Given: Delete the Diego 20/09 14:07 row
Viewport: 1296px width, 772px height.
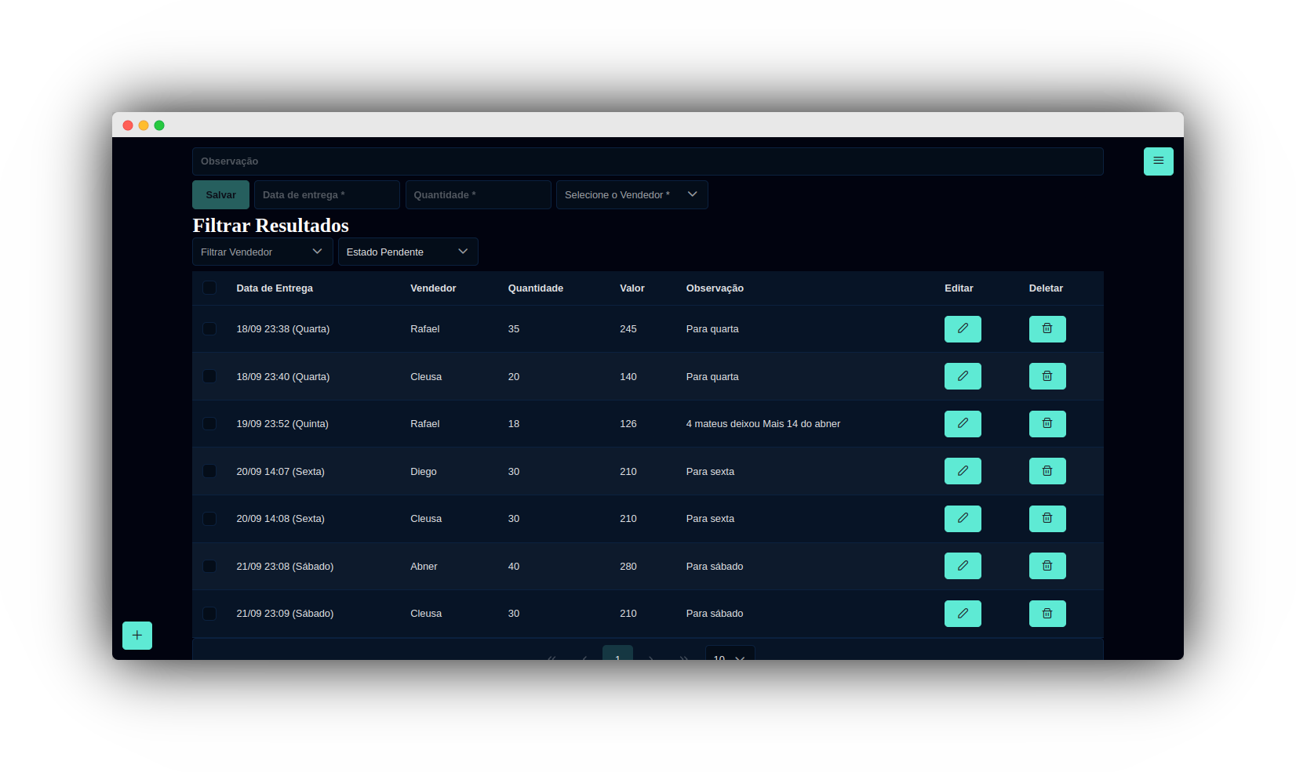Looking at the screenshot, I should [1047, 471].
